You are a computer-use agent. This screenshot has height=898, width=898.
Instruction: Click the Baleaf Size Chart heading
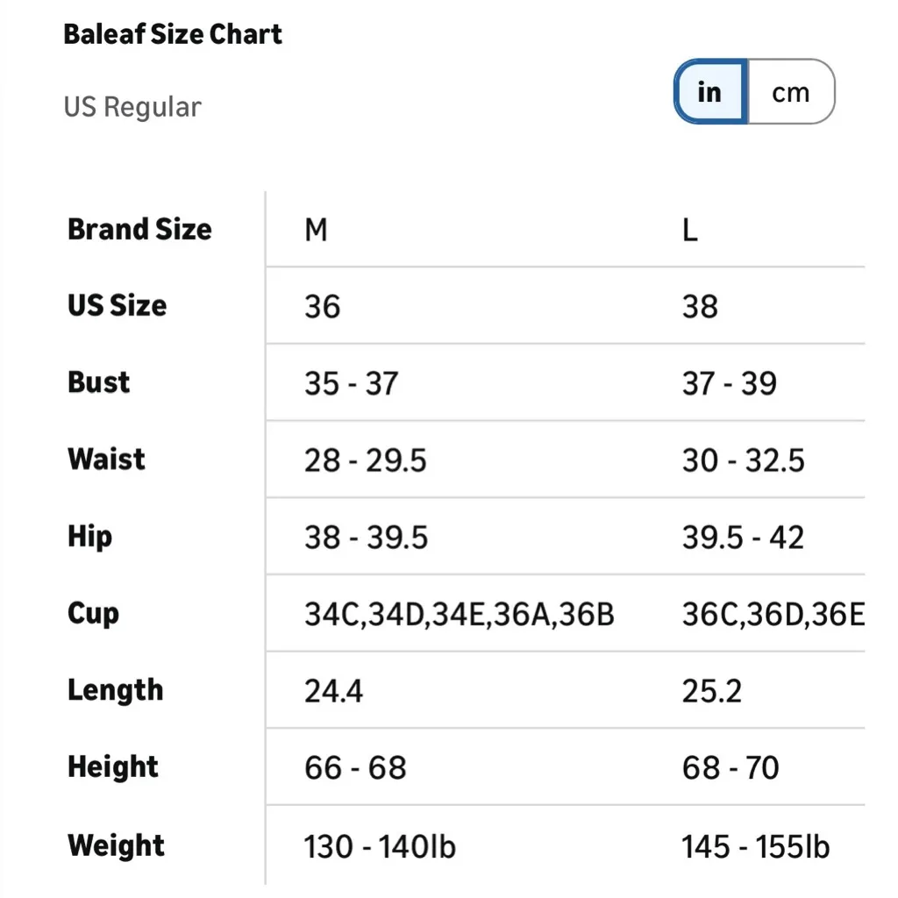point(173,35)
